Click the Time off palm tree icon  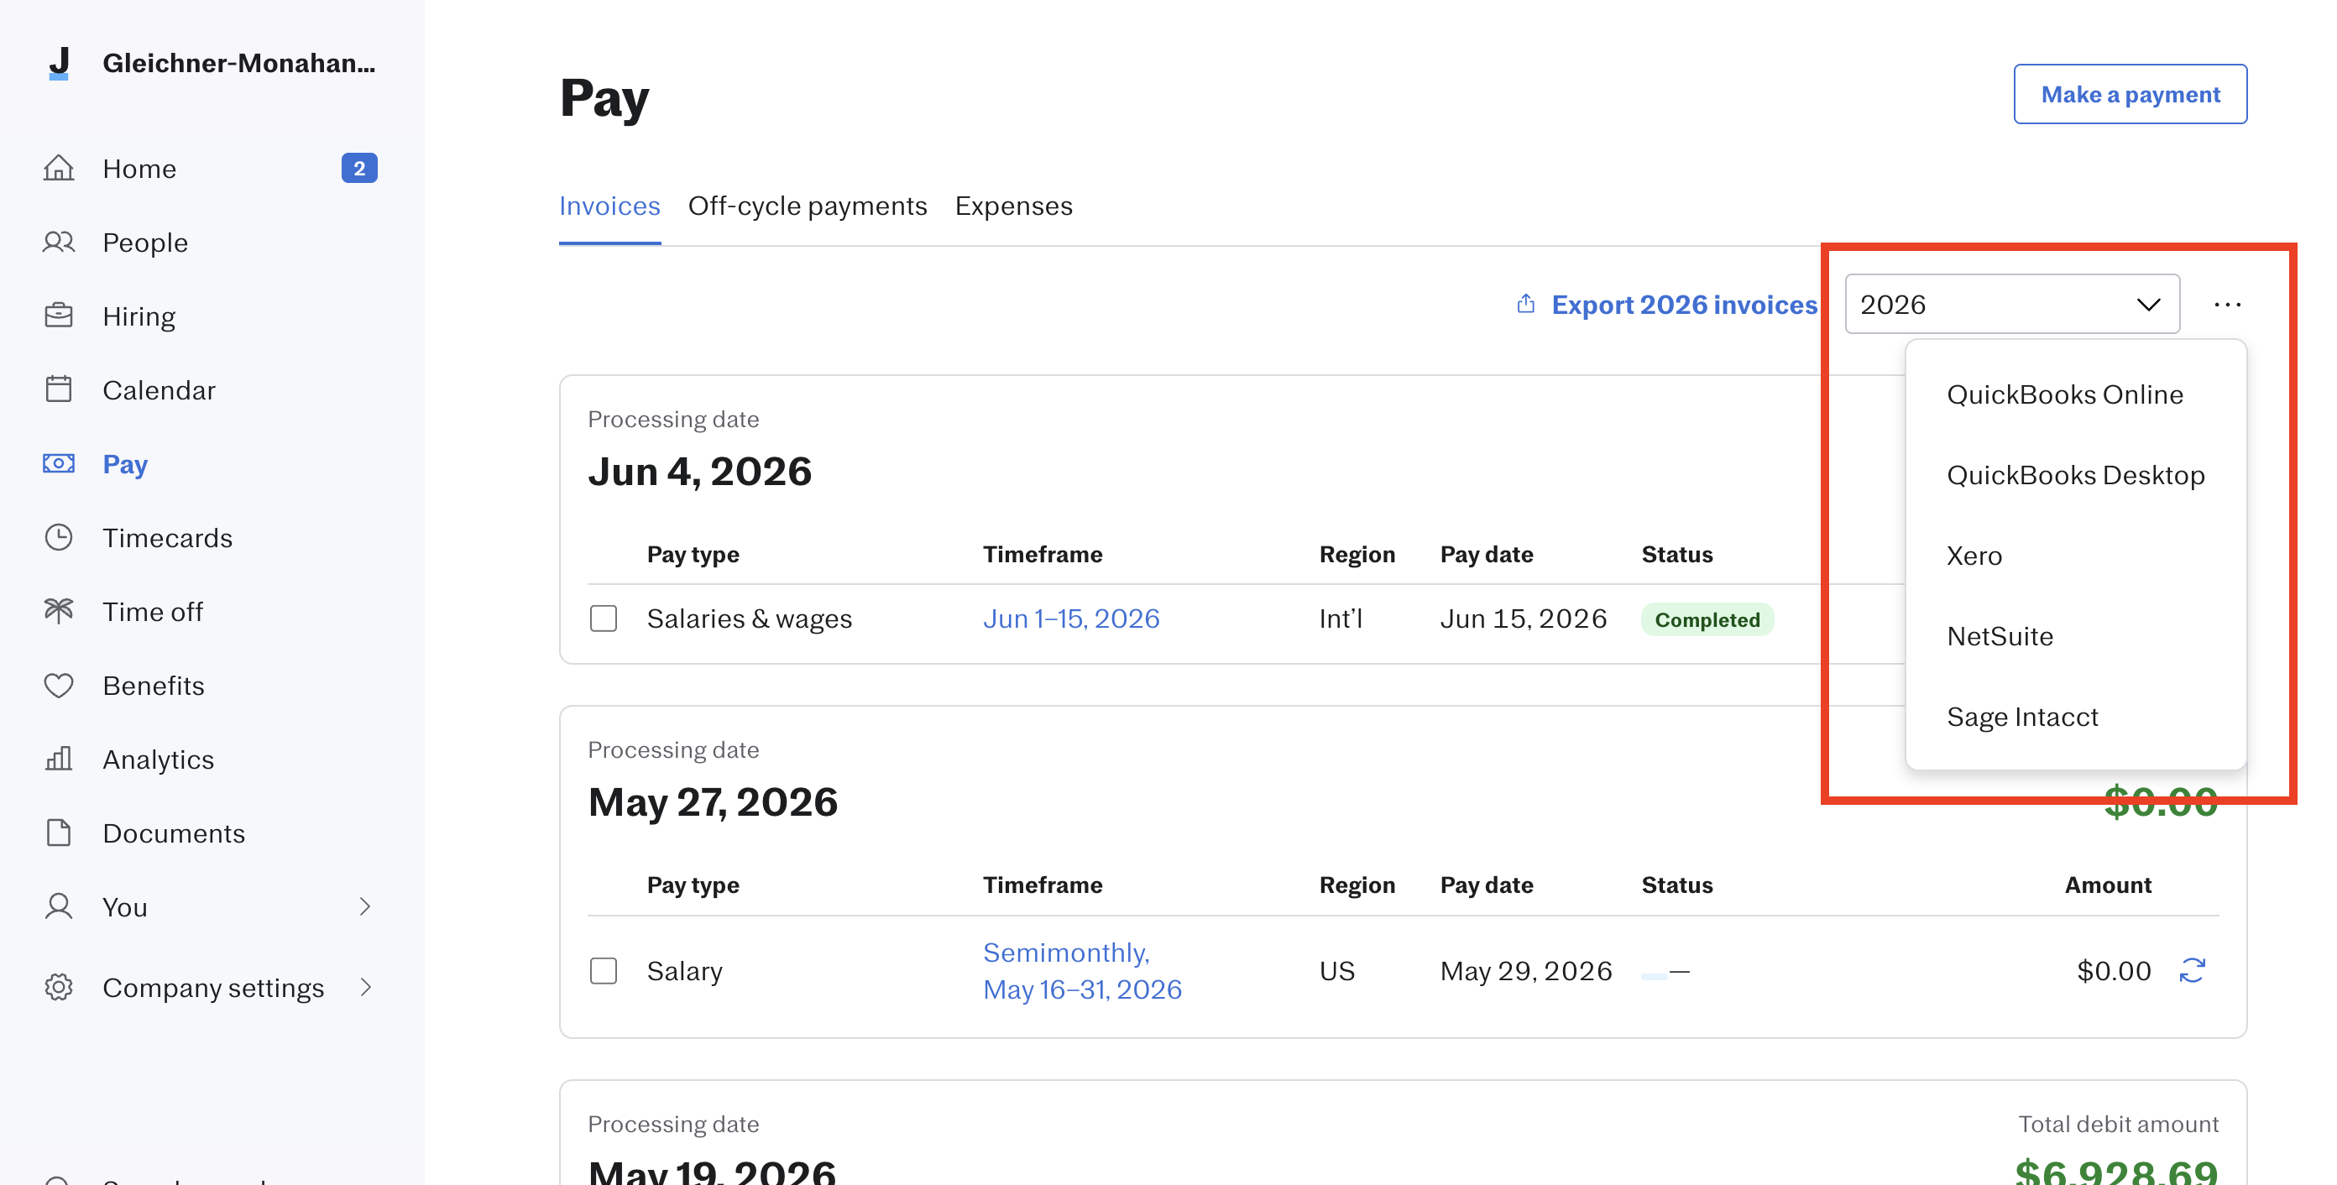point(59,611)
